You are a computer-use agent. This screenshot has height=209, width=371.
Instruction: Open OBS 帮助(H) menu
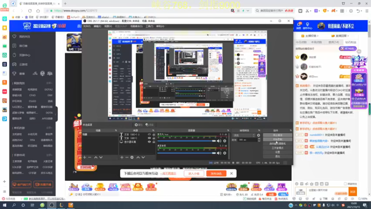pyautogui.click(x=160, y=26)
